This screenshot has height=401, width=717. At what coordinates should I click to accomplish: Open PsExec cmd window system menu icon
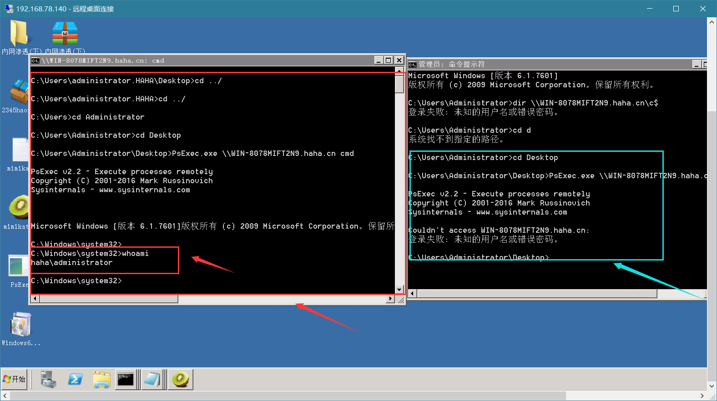click(x=35, y=60)
